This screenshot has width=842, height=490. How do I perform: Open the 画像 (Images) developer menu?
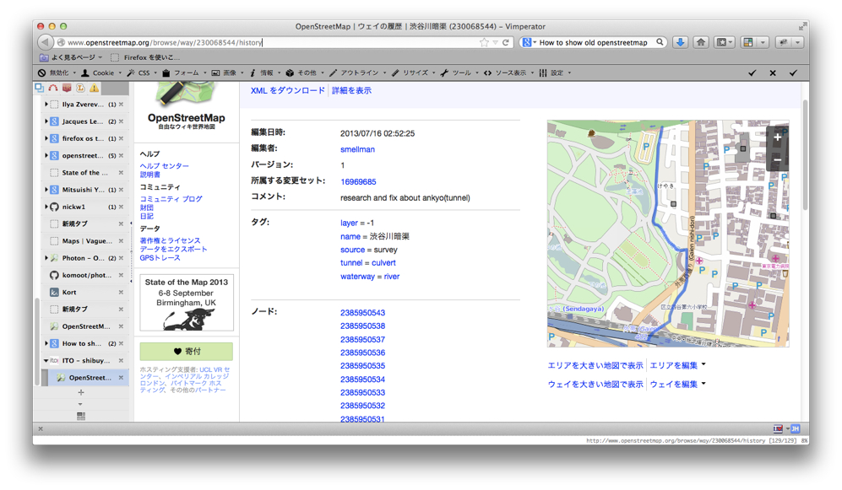tap(227, 73)
